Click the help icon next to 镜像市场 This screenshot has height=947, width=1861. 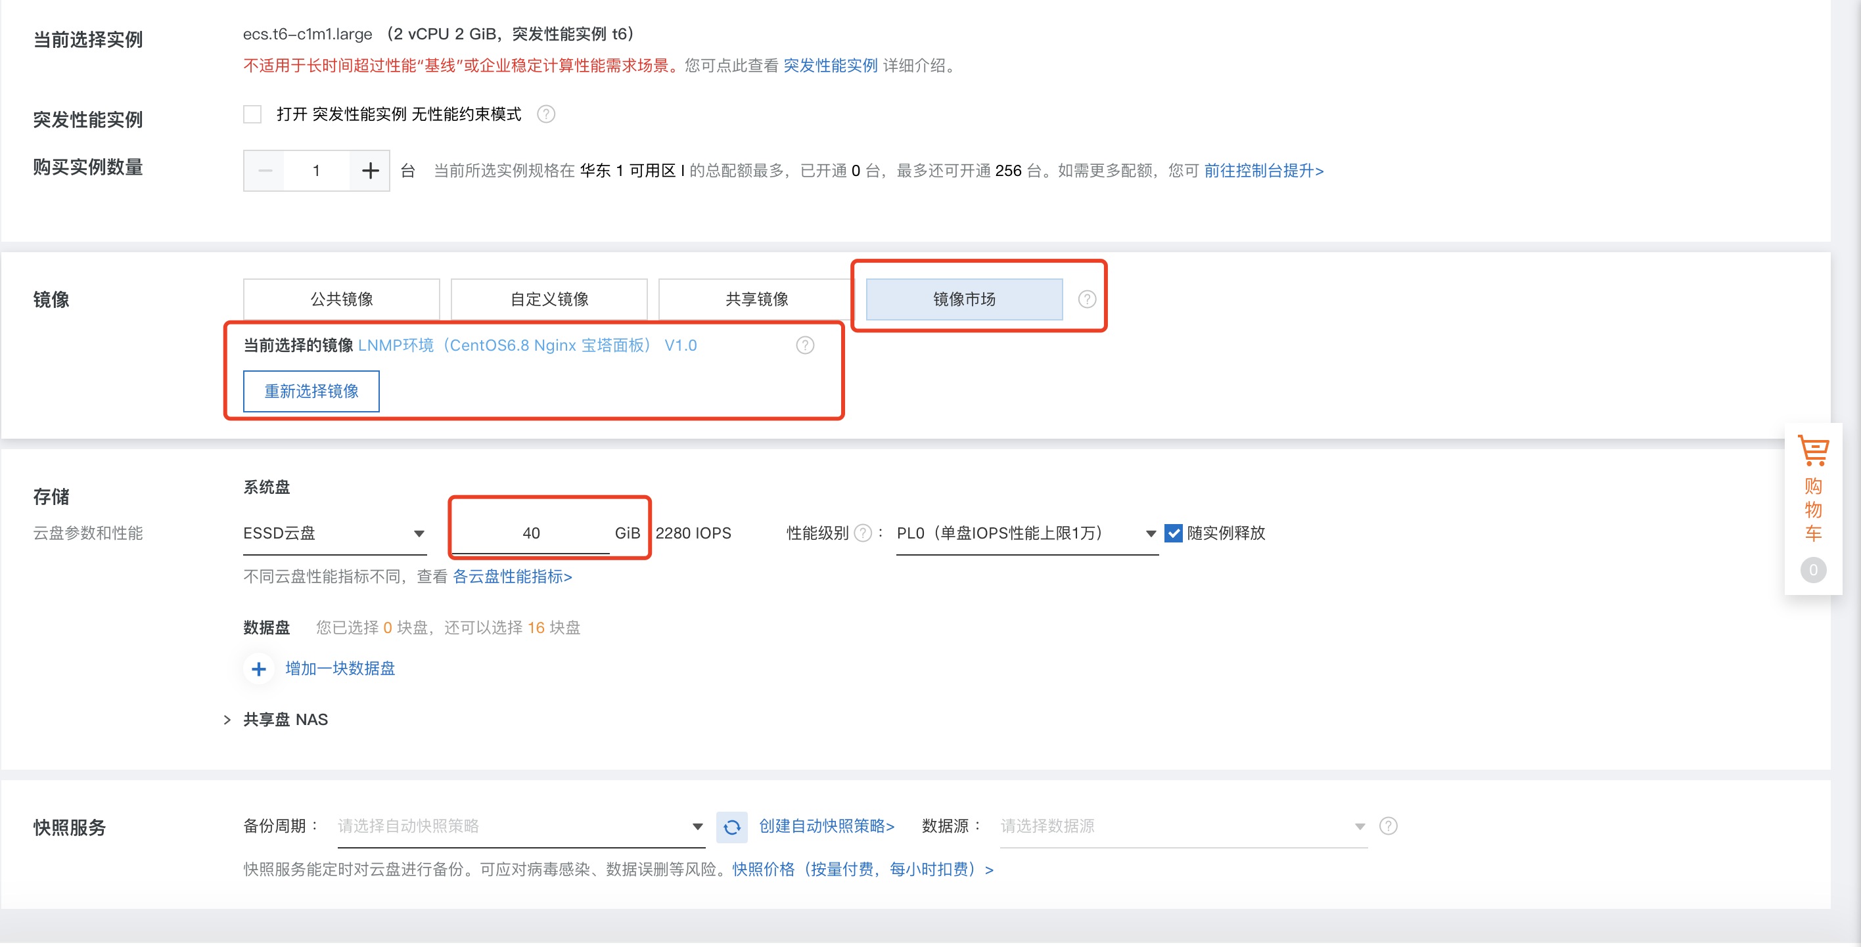click(x=1086, y=299)
